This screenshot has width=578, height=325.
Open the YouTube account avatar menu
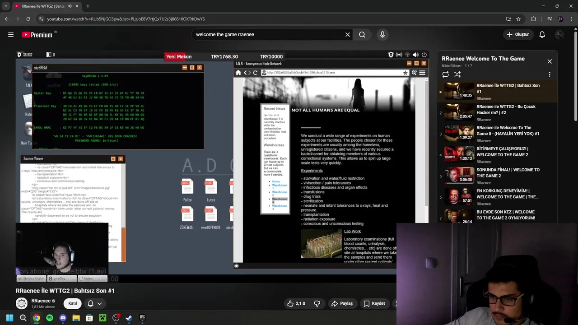(x=559, y=34)
